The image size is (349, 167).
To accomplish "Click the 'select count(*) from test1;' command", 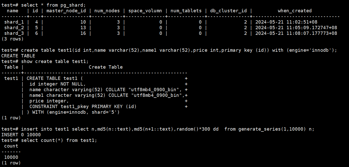I will click(x=59, y=140).
